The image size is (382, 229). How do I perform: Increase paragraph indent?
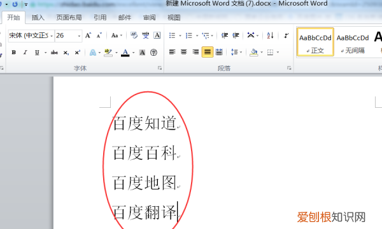coord(236,36)
